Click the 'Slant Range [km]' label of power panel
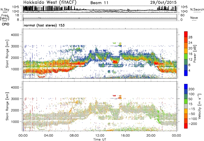Viewport: 204px width, 141px height. click(x=7, y=54)
